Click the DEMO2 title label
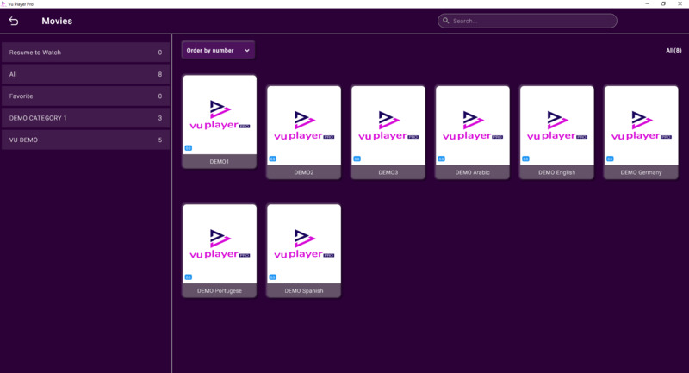The width and height of the screenshot is (689, 373). point(304,172)
